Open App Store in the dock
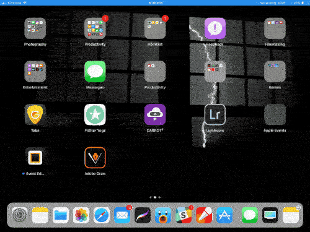This screenshot has width=310, height=232. pos(224,215)
